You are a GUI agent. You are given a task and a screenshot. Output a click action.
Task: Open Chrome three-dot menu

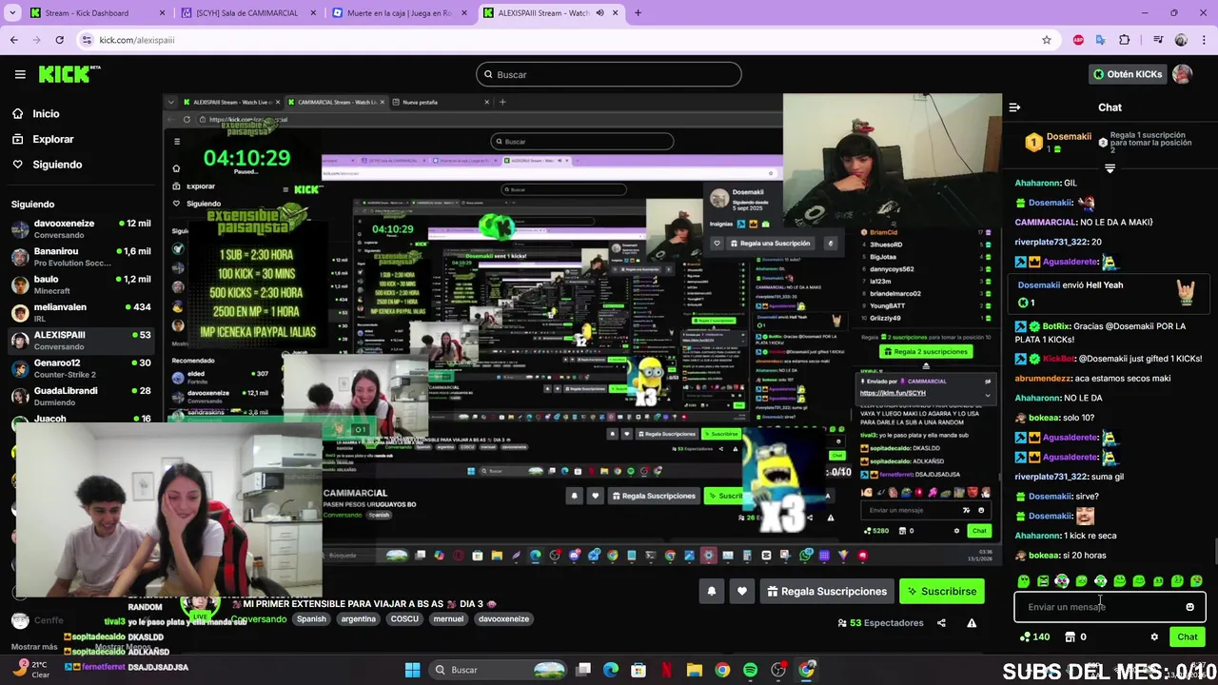[x=1204, y=40]
